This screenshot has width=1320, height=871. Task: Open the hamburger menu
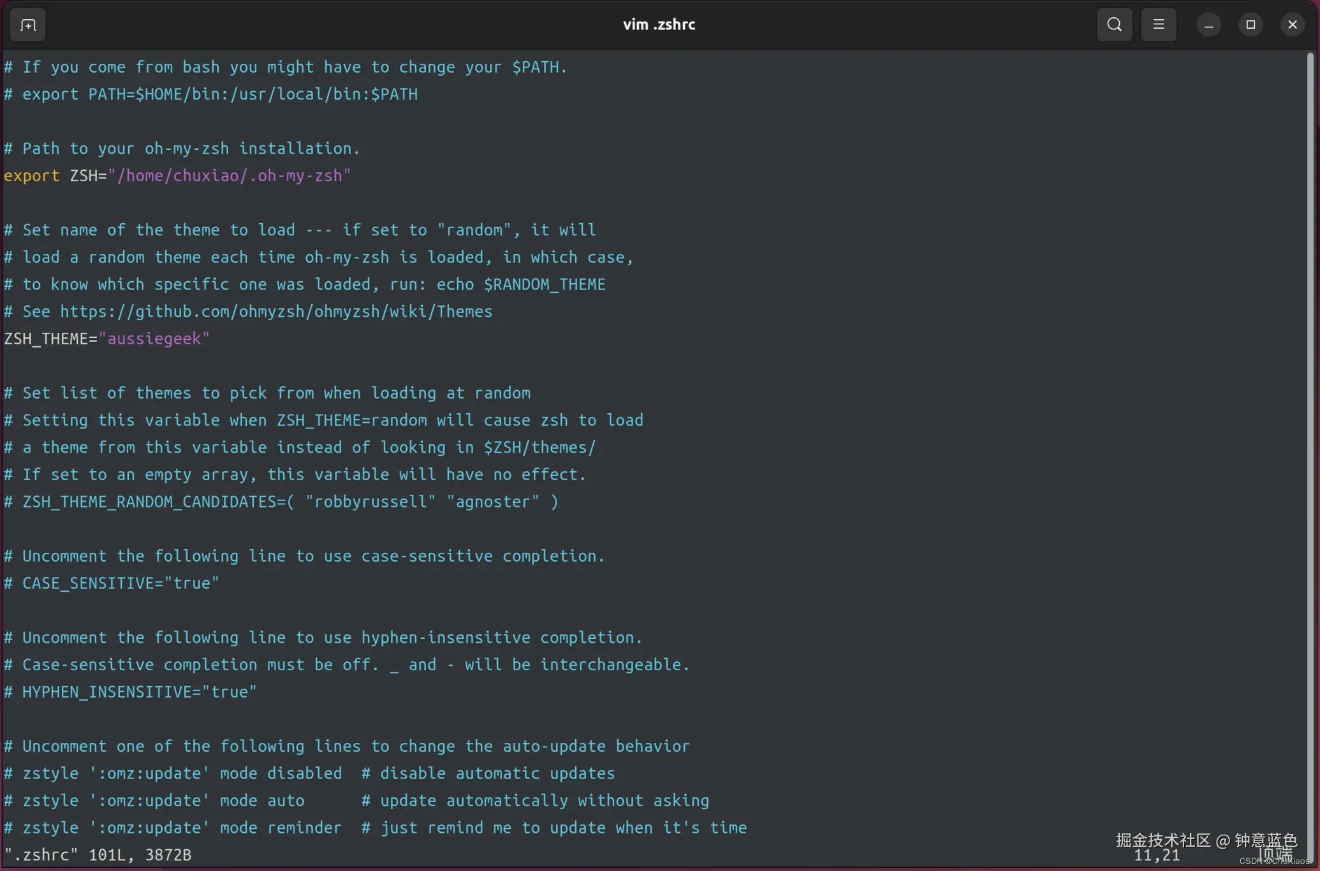click(x=1158, y=25)
